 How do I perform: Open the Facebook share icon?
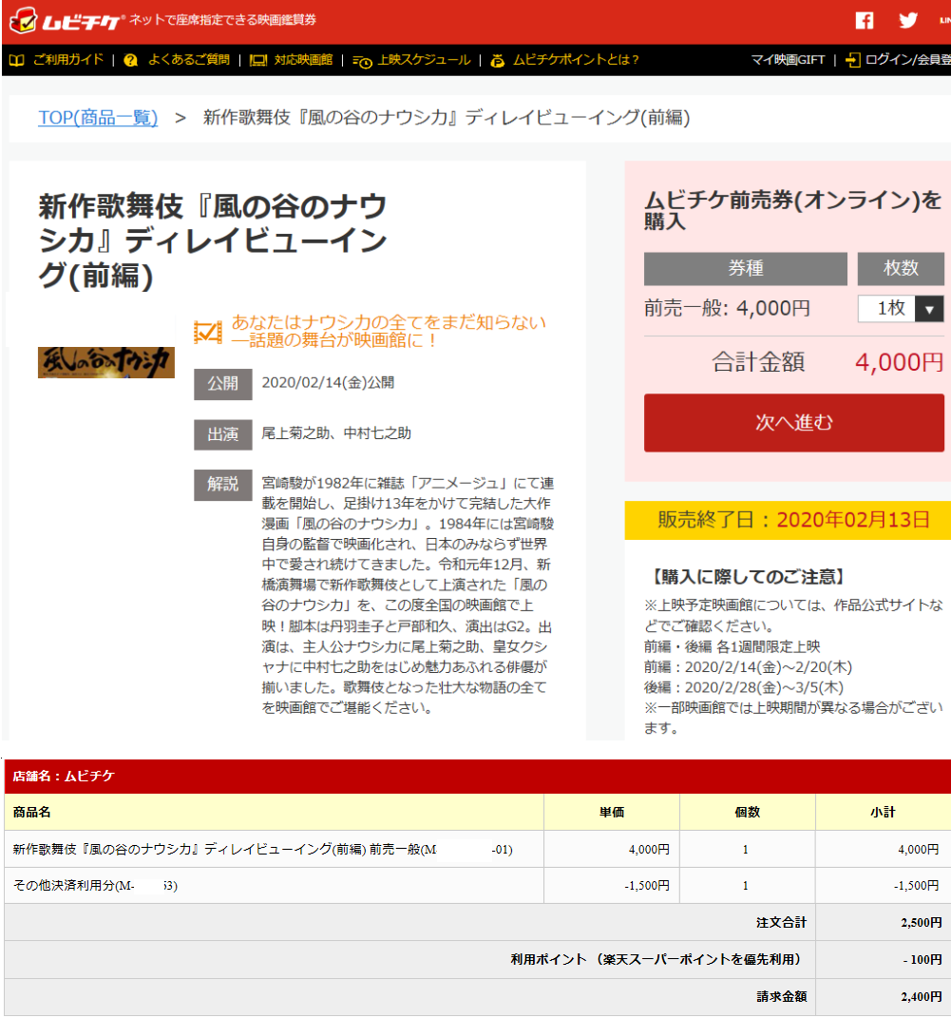tap(865, 20)
